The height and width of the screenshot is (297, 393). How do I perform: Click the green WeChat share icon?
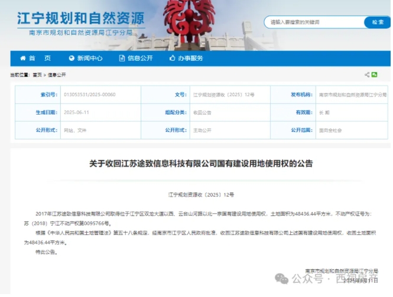(x=375, y=75)
